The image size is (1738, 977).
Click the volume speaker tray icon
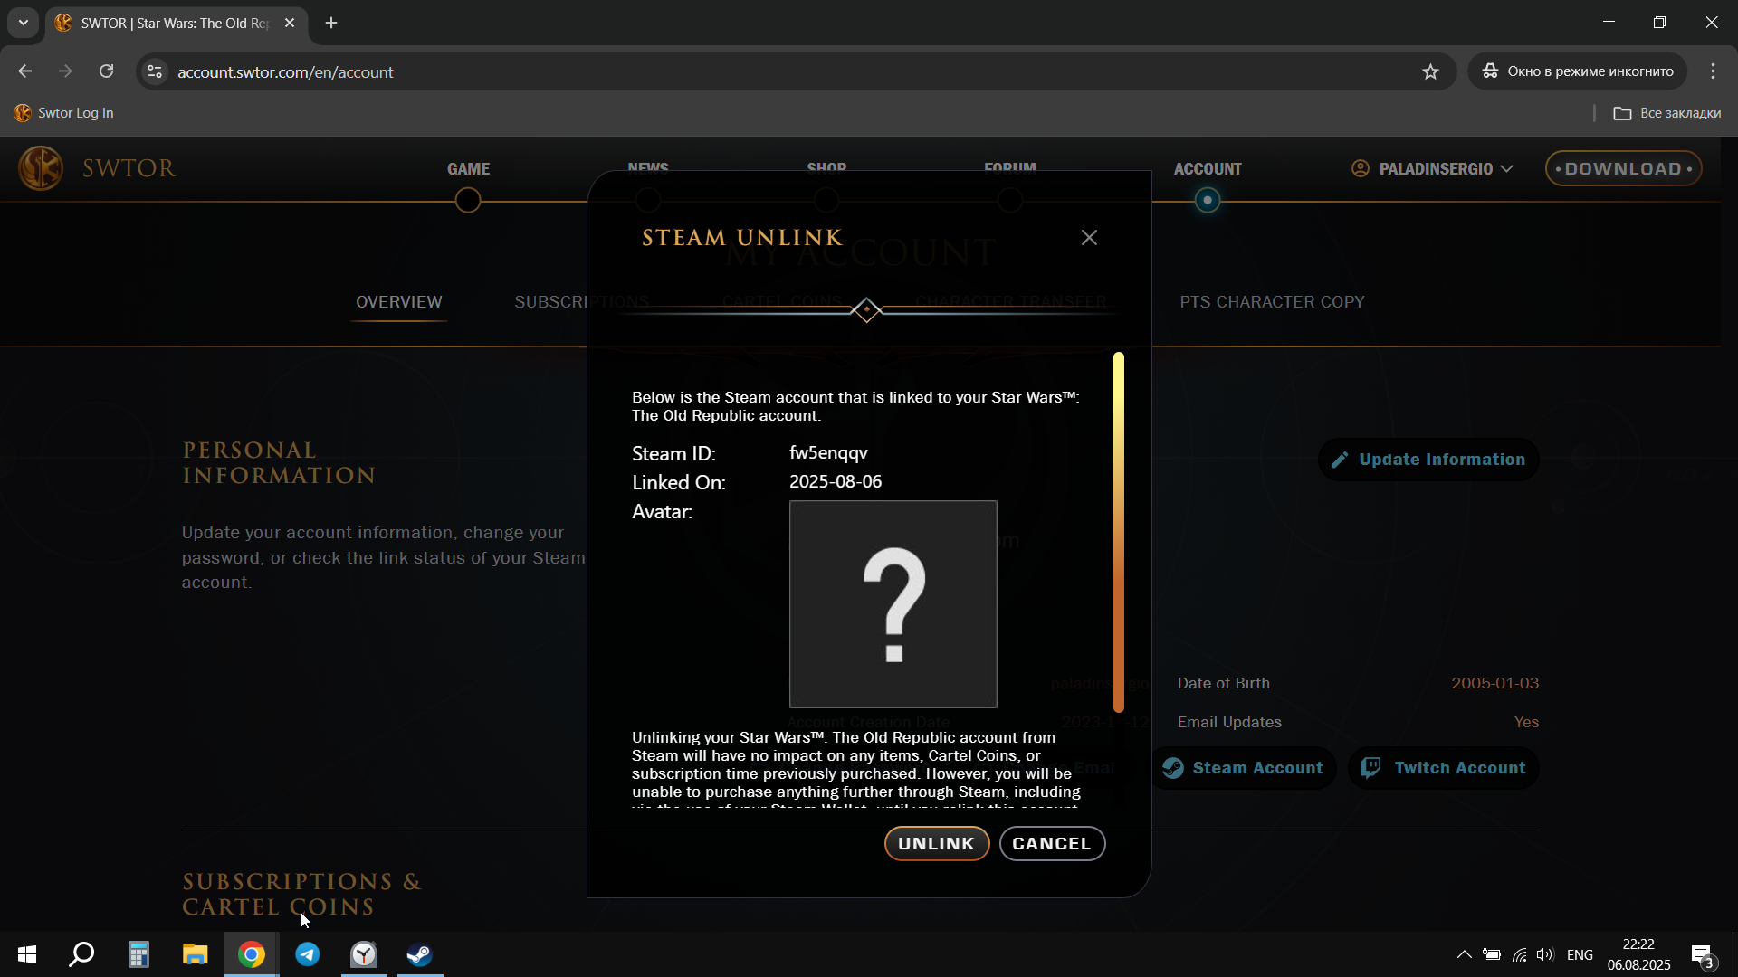pos(1545,954)
